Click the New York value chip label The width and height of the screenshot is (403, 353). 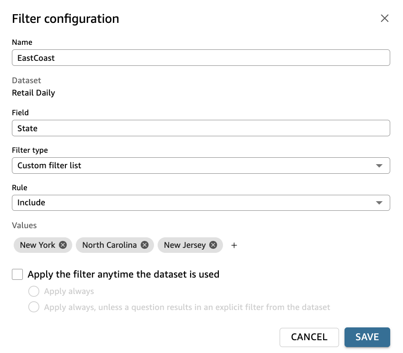point(37,245)
